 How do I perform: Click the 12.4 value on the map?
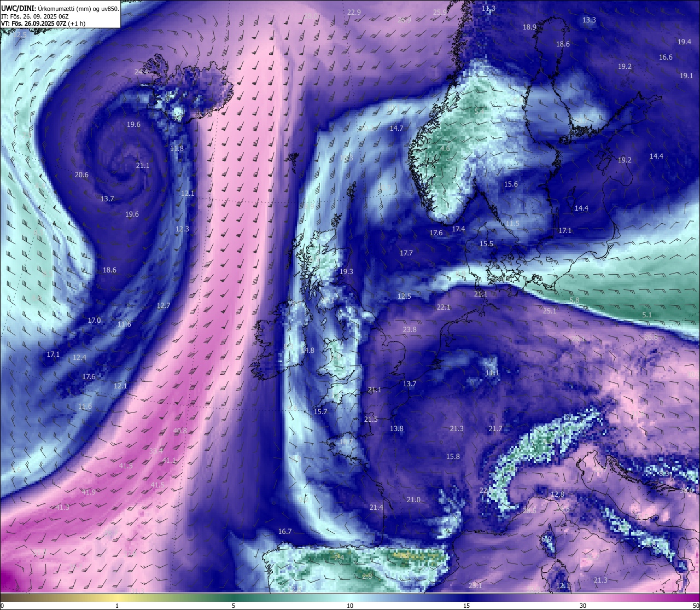[x=79, y=357]
